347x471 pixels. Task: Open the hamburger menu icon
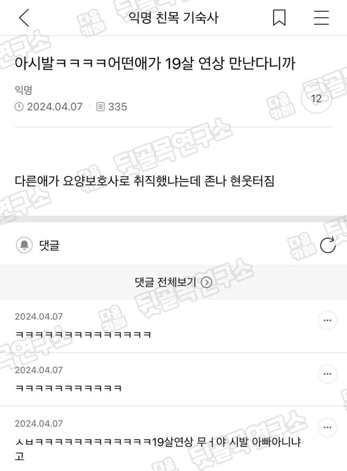pyautogui.click(x=322, y=18)
